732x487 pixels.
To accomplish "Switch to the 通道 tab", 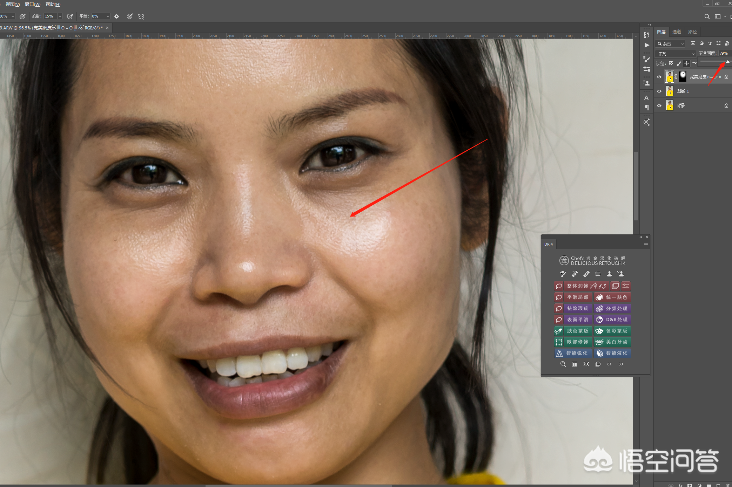I will pos(677,32).
